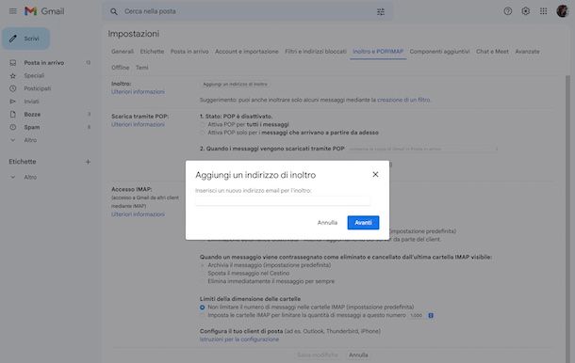Open the POP downloaded messages dropdown
The image size is (575, 363).
[x=423, y=149]
